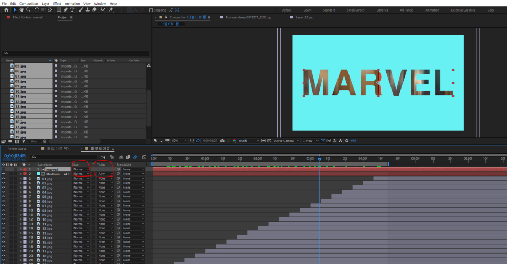
Task: Open the Composition menu
Action: click(x=29, y=4)
